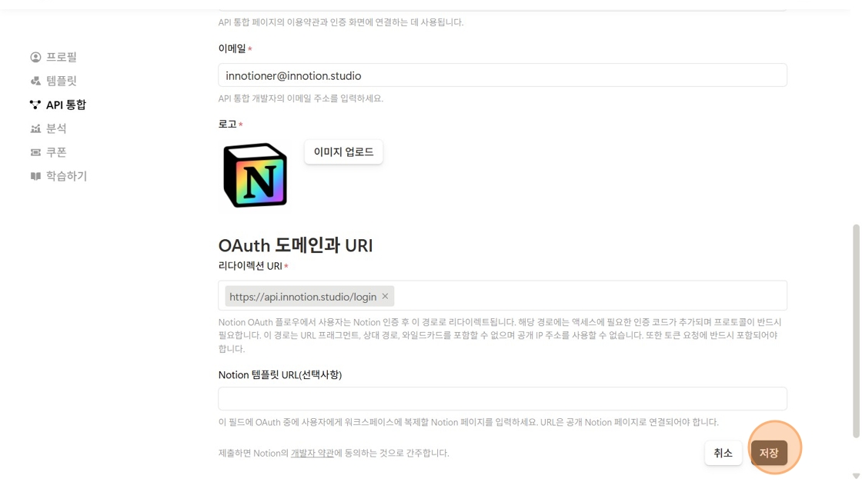Open the 프로필 profile icon in sidebar

point(35,57)
